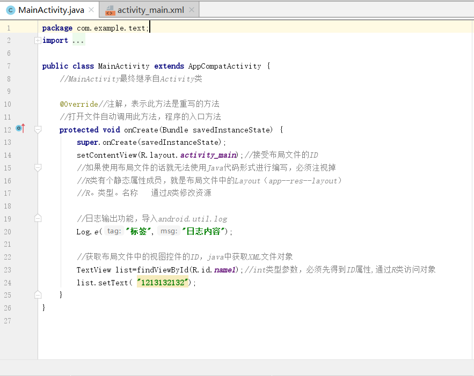Click the folded import ellipsis placeholder
The width and height of the screenshot is (474, 376).
click(78, 40)
